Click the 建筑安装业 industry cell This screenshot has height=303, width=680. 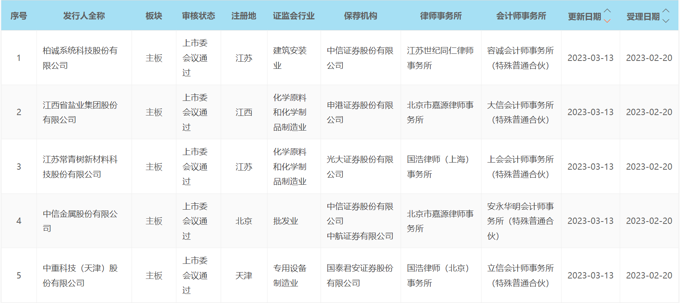(x=290, y=58)
